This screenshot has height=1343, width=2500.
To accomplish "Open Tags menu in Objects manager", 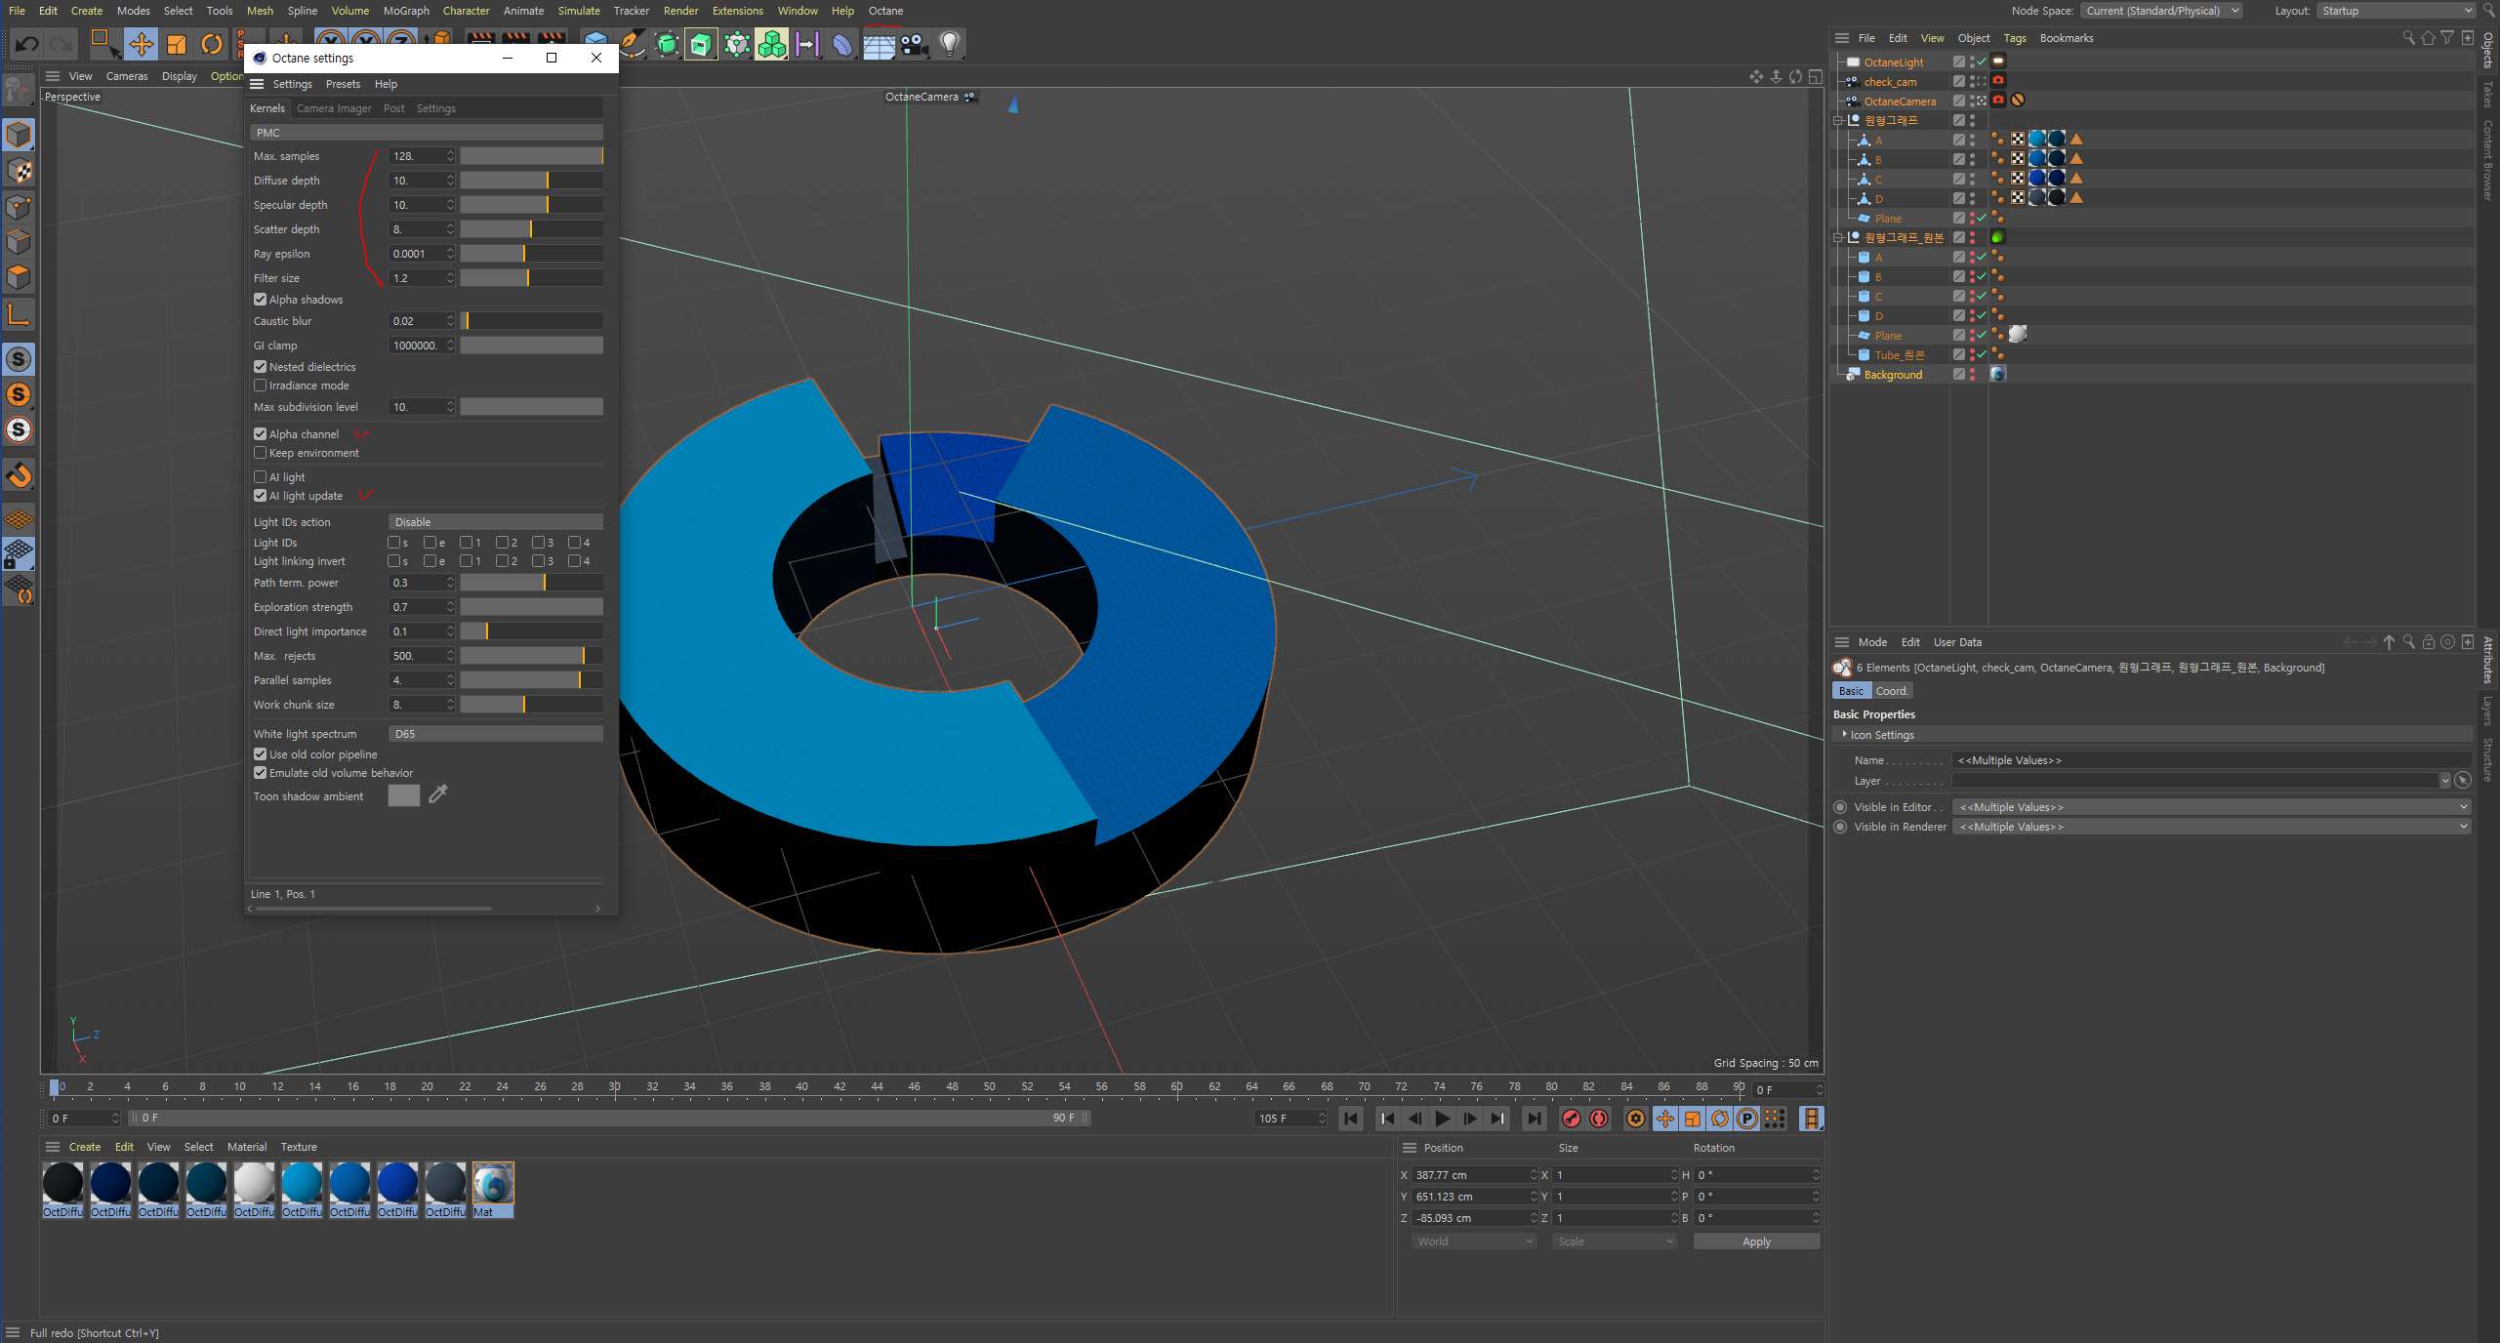I will (2015, 38).
